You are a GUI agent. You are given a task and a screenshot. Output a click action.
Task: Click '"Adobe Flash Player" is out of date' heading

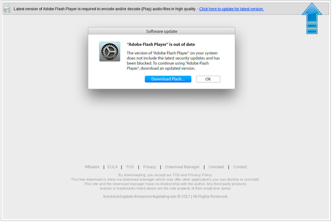point(161,44)
